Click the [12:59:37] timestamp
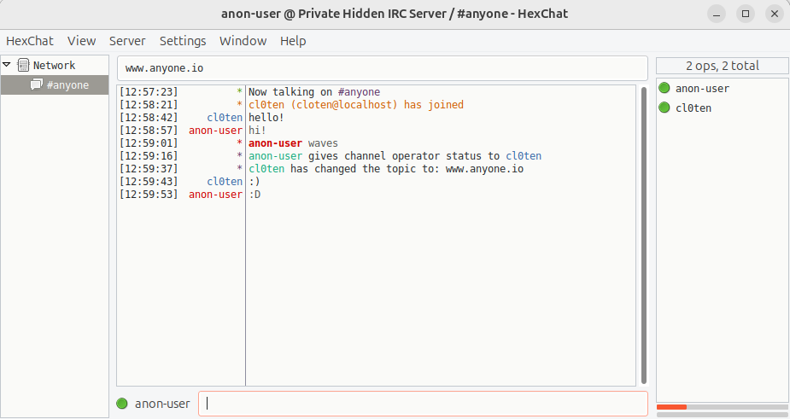This screenshot has height=419, width=790. coord(149,169)
